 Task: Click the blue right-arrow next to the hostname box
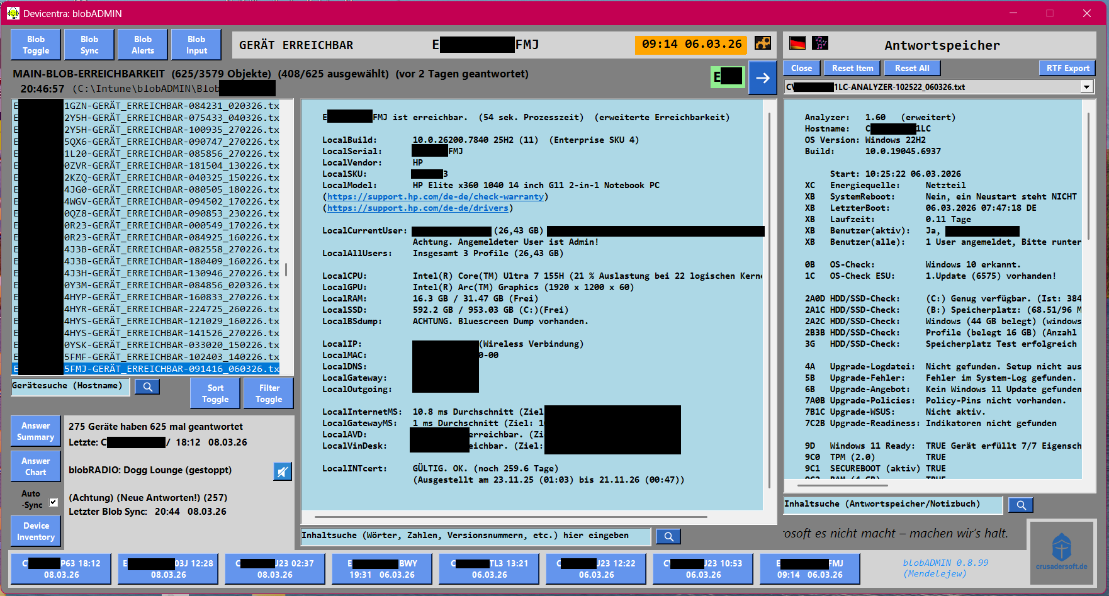click(763, 78)
